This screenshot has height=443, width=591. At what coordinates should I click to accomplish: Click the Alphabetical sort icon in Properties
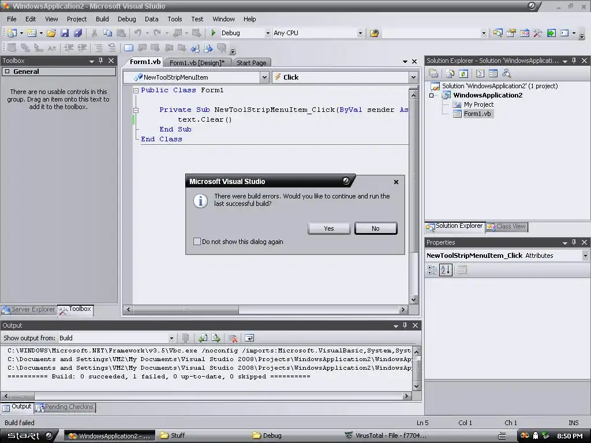pos(446,270)
